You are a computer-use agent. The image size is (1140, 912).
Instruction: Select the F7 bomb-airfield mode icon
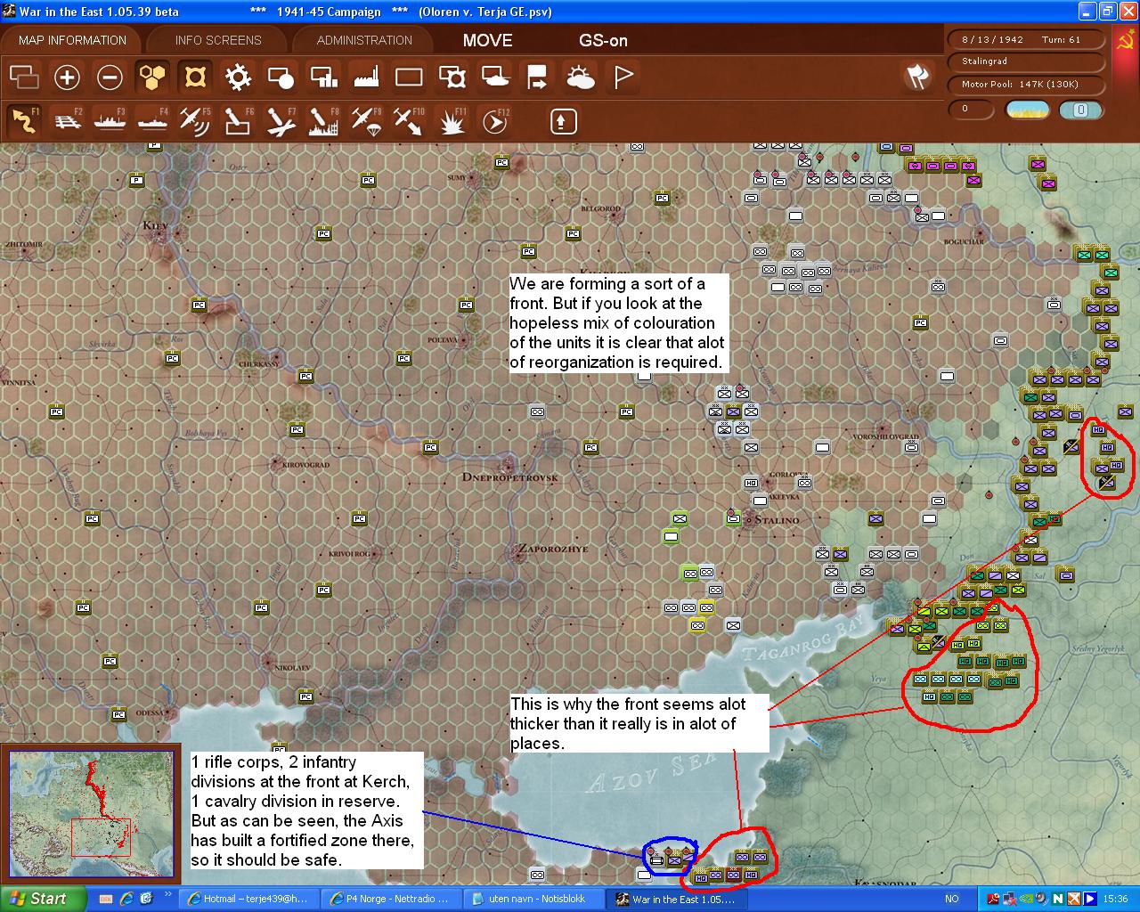281,120
